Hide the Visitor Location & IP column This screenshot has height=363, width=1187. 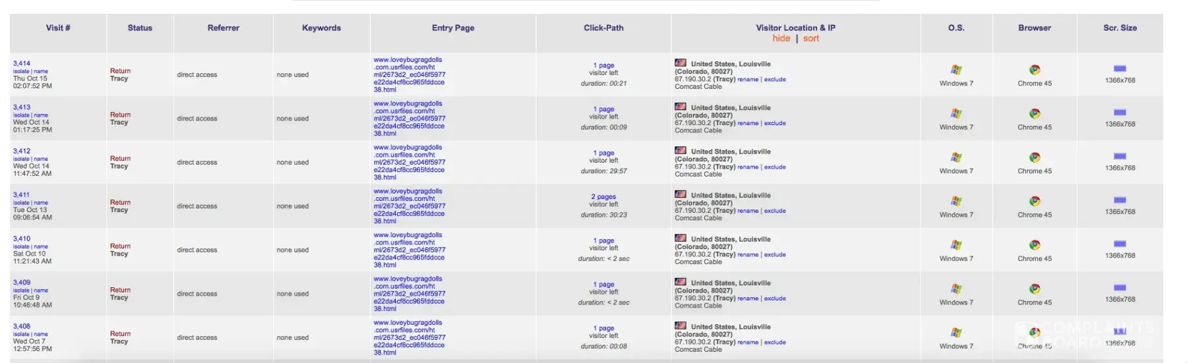[x=781, y=39]
